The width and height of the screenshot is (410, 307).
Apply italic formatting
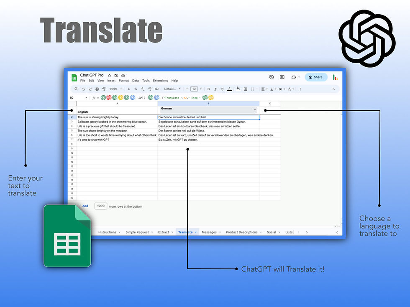point(215,89)
